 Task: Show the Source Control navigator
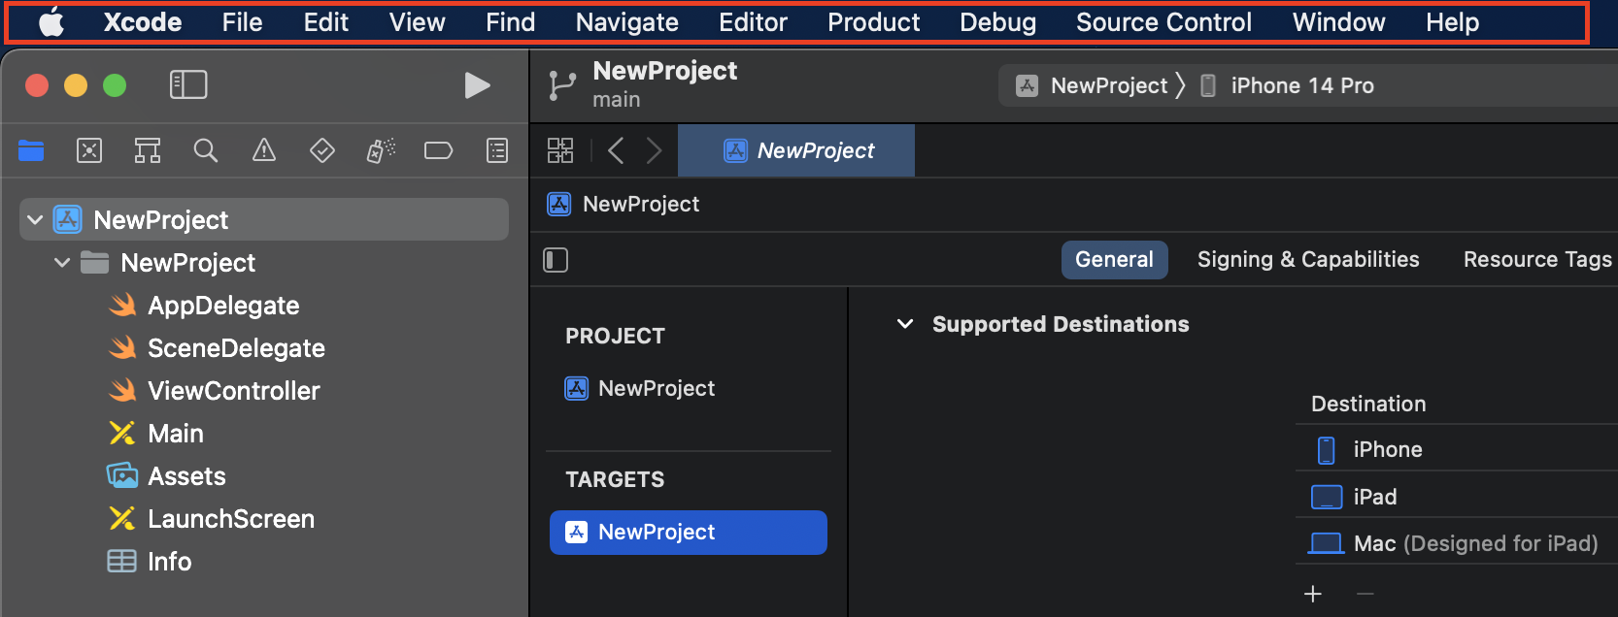(89, 150)
